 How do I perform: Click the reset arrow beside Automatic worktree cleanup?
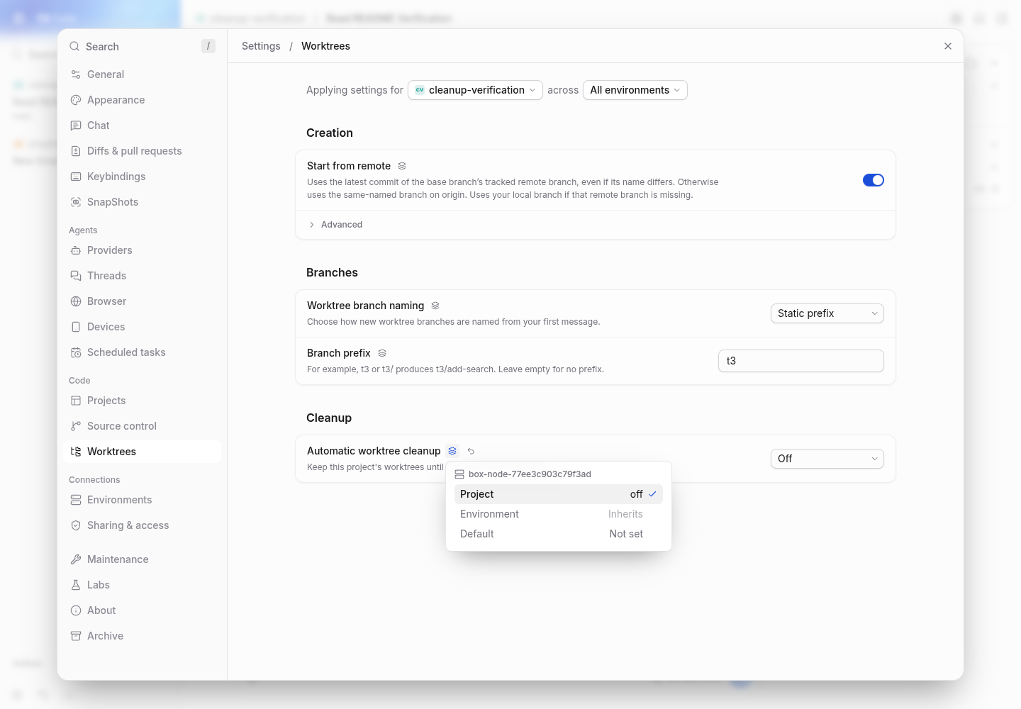471,451
